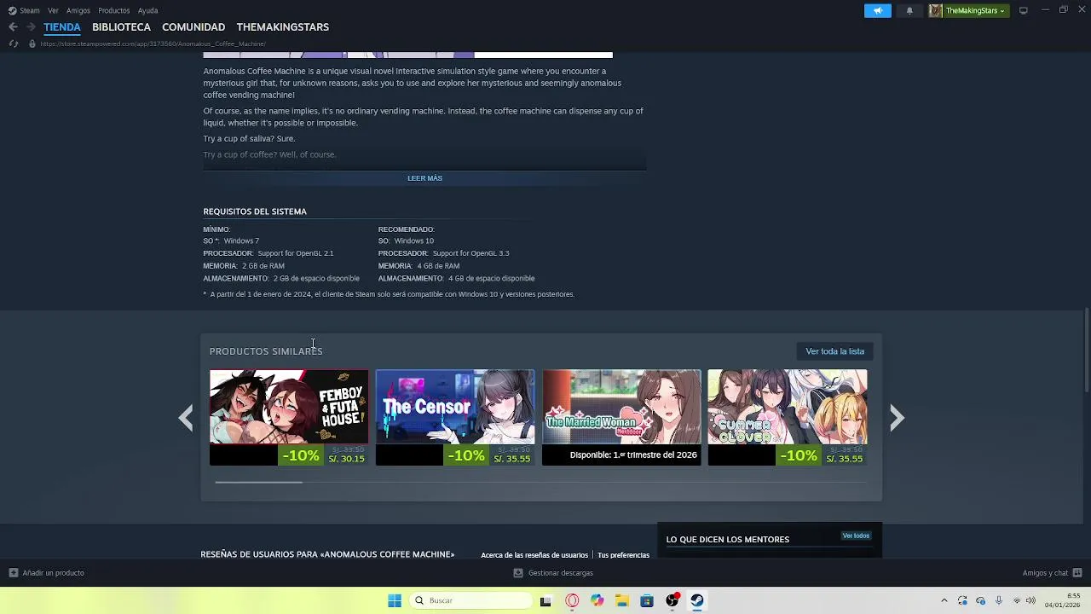Click the padlock icon beside the URL
1091x614 pixels.
click(x=32, y=43)
